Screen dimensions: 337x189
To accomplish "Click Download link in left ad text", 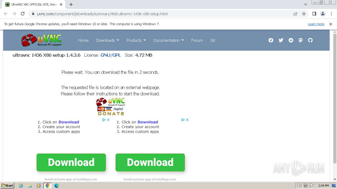I will click(x=69, y=122).
